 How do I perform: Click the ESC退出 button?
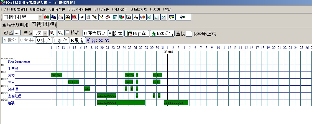coord(162,33)
